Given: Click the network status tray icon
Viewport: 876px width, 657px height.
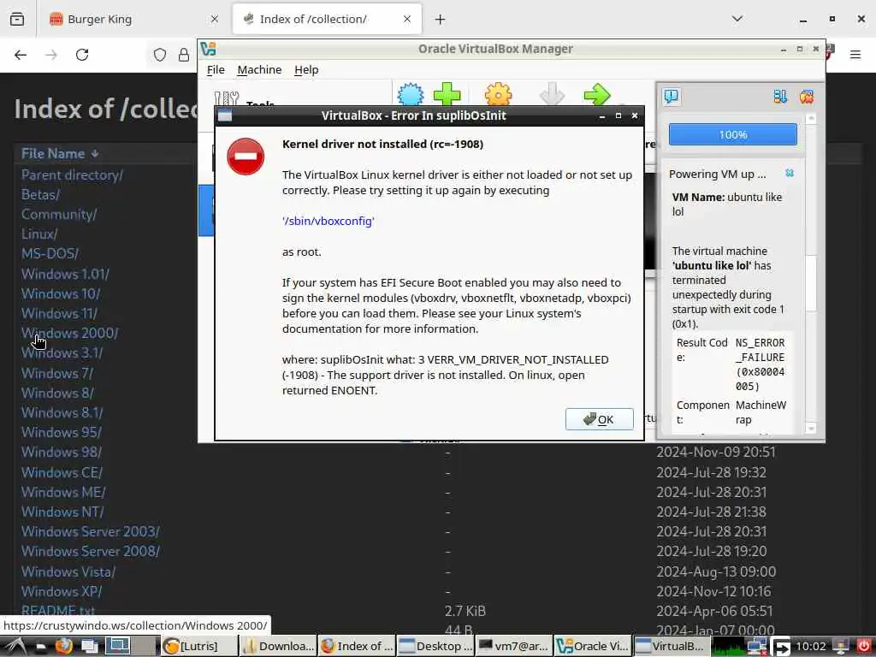Looking at the screenshot, I should point(756,646).
